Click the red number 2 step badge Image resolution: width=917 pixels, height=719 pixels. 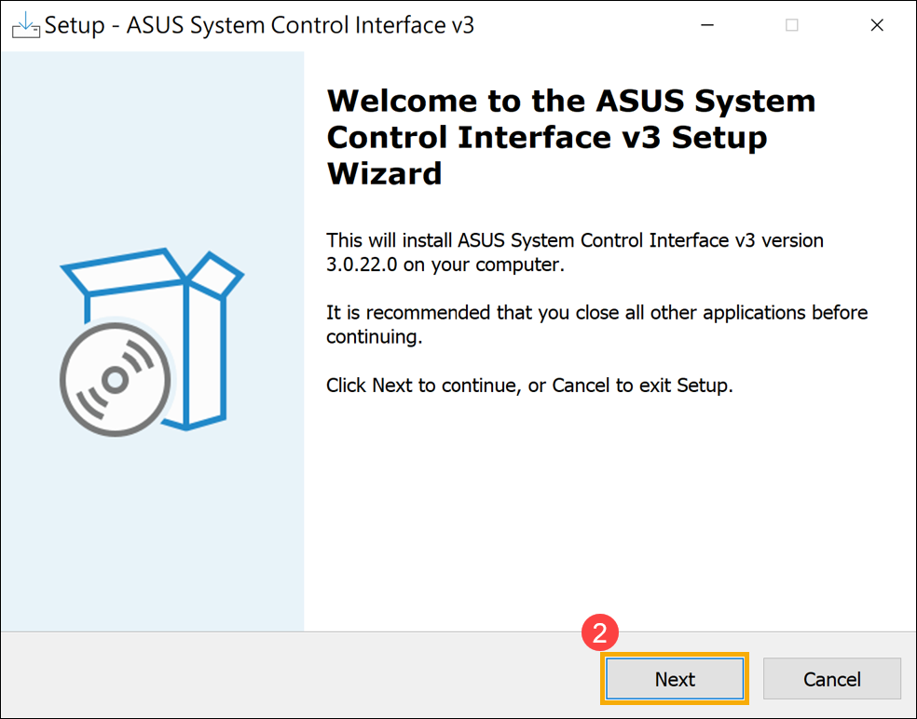coord(600,634)
